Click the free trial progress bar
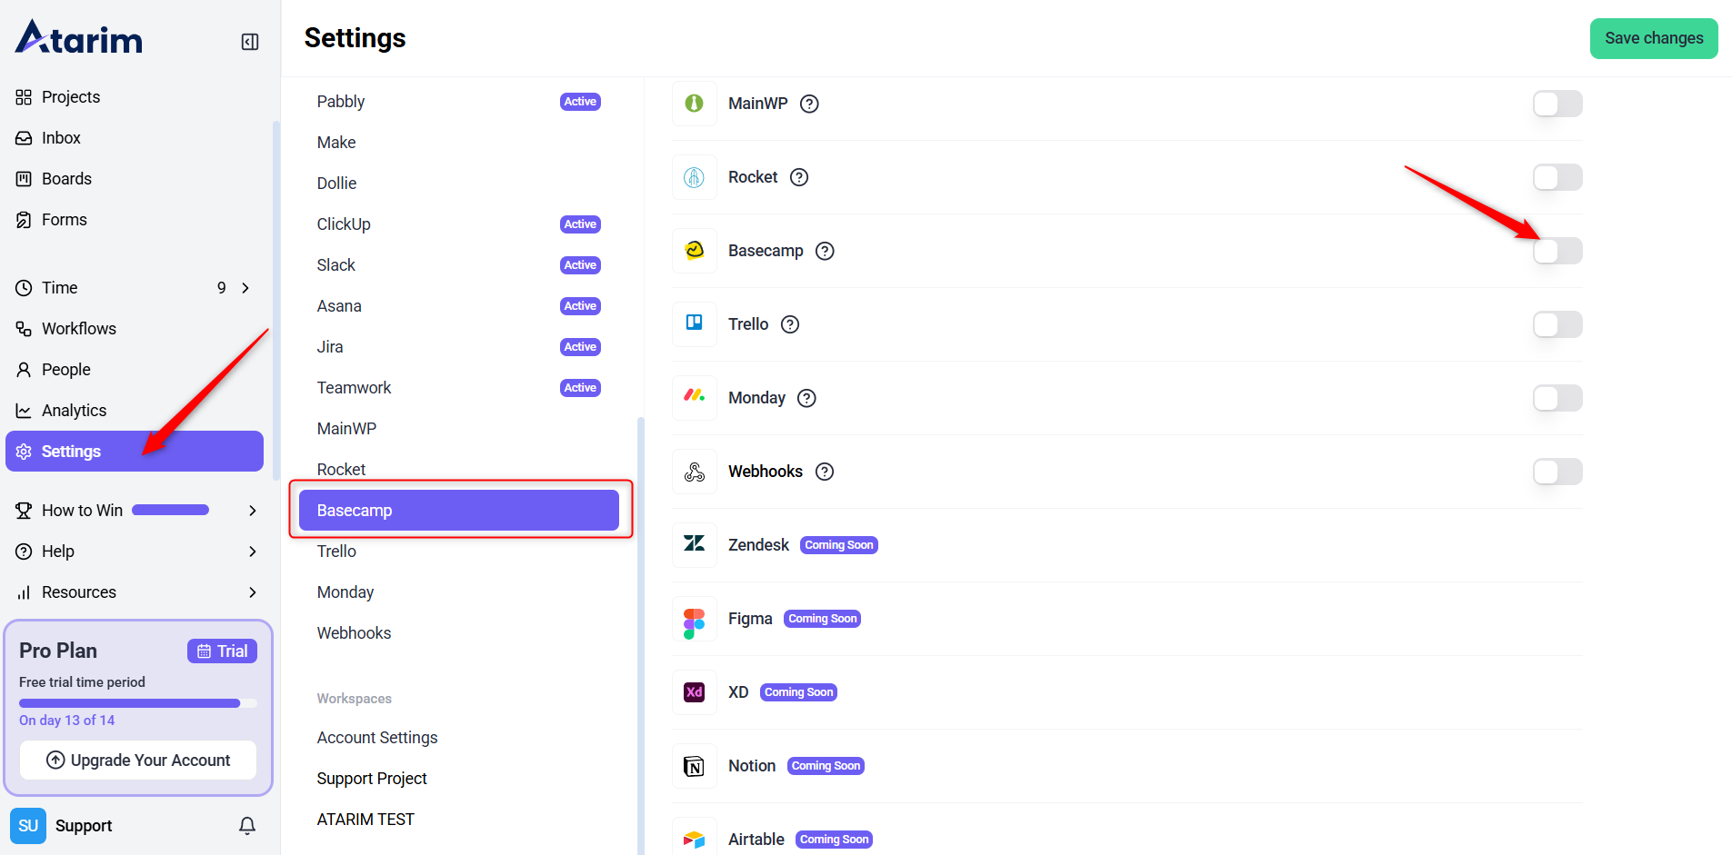Screen dimensions: 1732x855 click(137, 703)
